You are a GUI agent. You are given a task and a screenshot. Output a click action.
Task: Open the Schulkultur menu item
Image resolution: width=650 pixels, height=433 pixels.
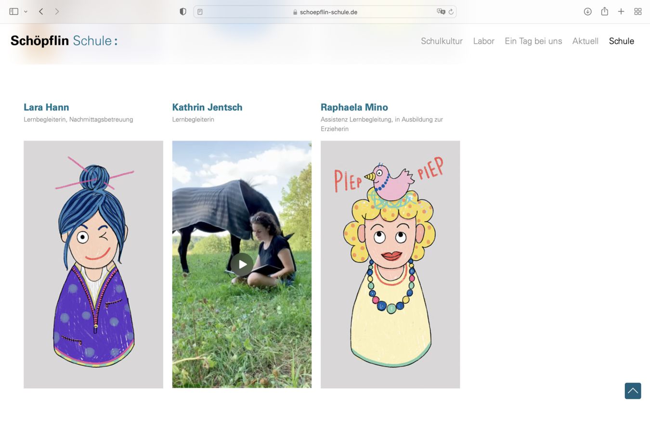tap(442, 41)
